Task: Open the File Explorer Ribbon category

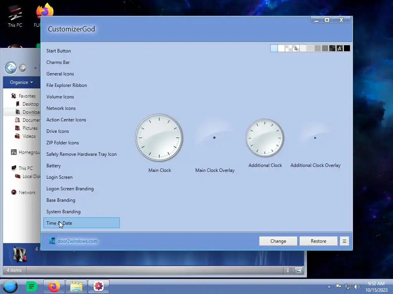Action: [81, 85]
